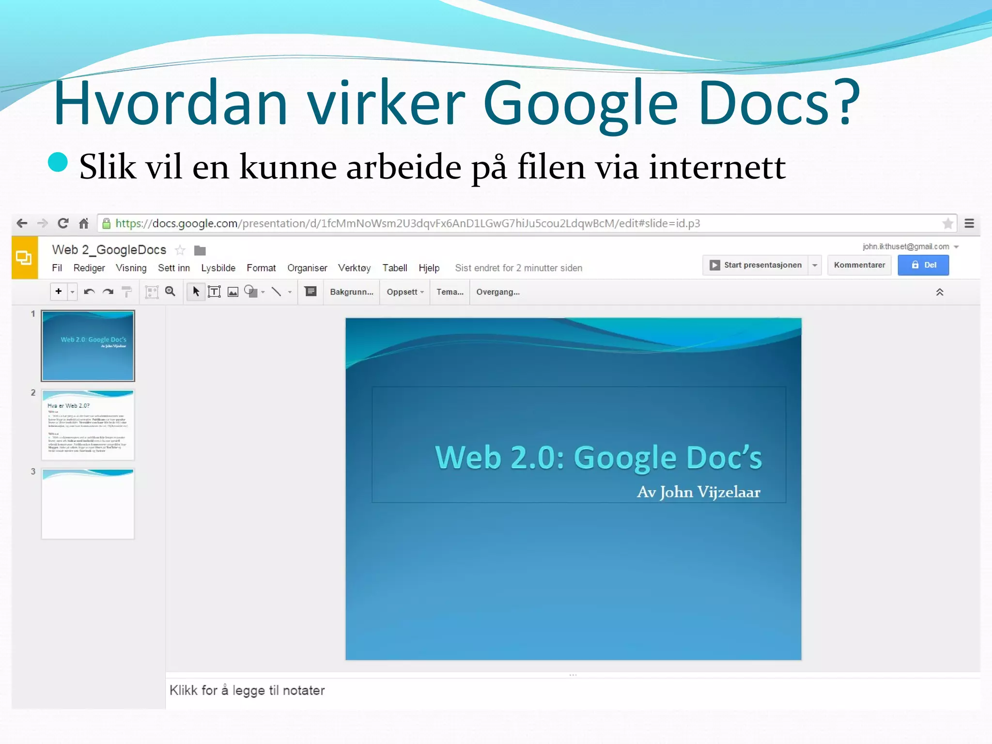Screen dimensions: 992x744
Task: Click the notes panel resize handle dots
Action: click(573, 675)
